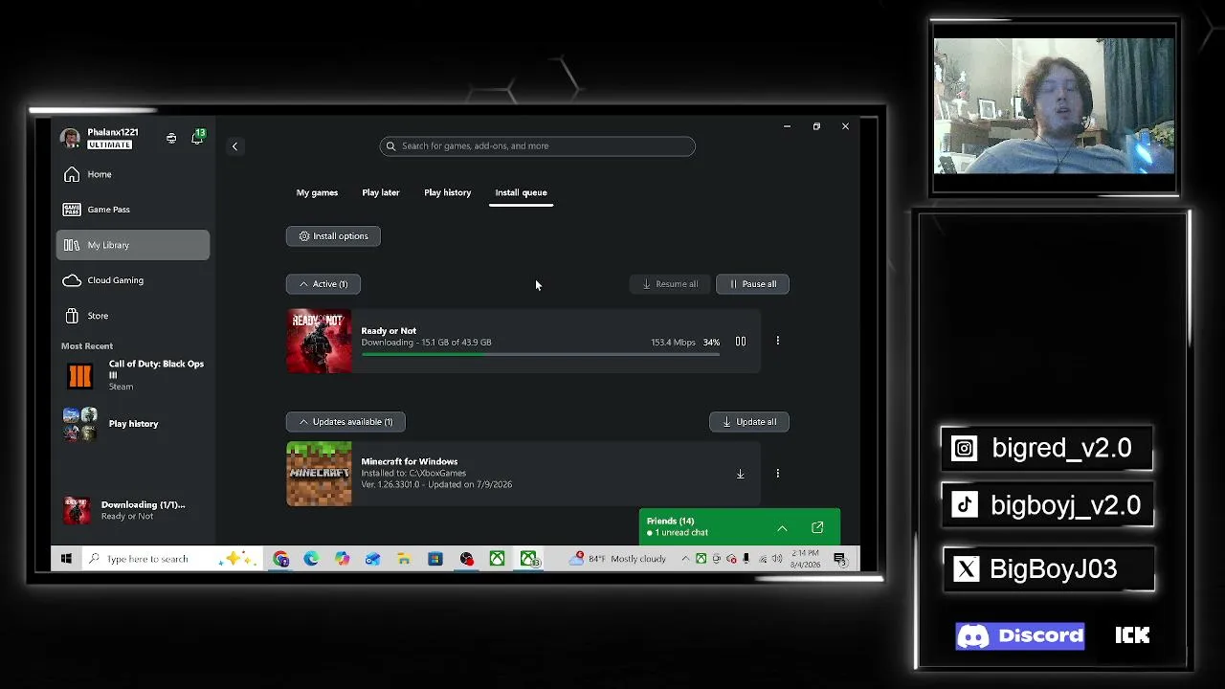
Task: Show hidden system tray icons
Action: click(x=685, y=559)
